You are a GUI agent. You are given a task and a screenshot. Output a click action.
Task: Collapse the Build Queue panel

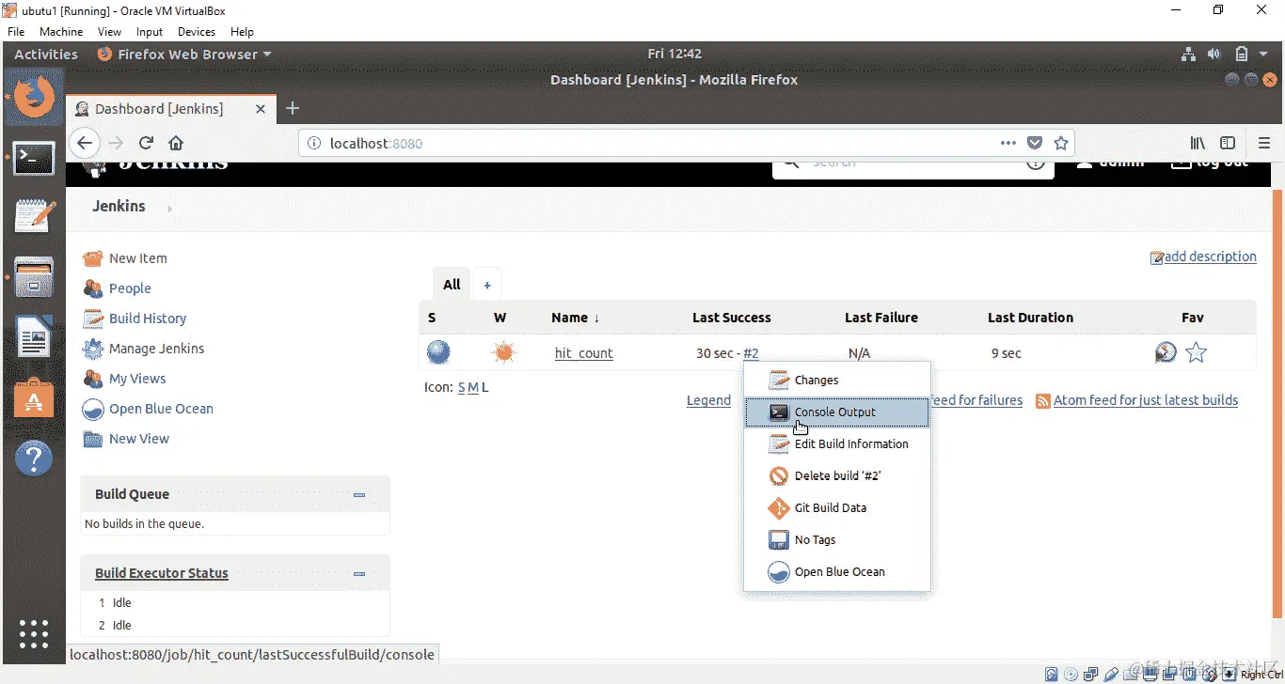point(358,494)
